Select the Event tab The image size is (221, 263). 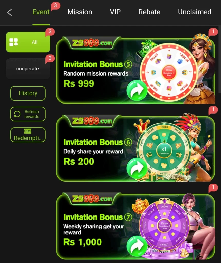[x=41, y=12]
